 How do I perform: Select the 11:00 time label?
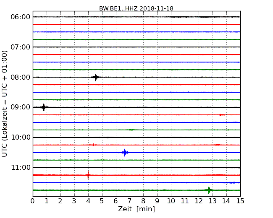pos(21,167)
